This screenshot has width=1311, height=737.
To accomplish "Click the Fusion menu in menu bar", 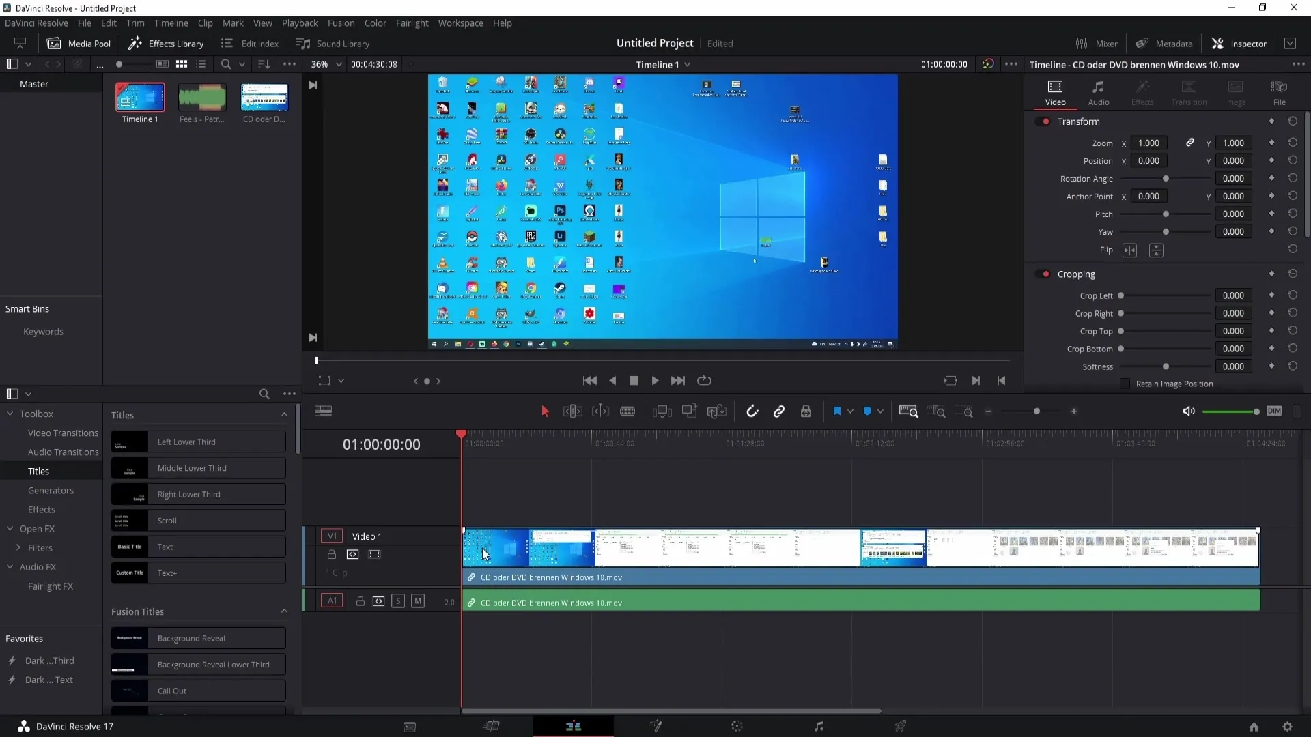I will pos(341,23).
